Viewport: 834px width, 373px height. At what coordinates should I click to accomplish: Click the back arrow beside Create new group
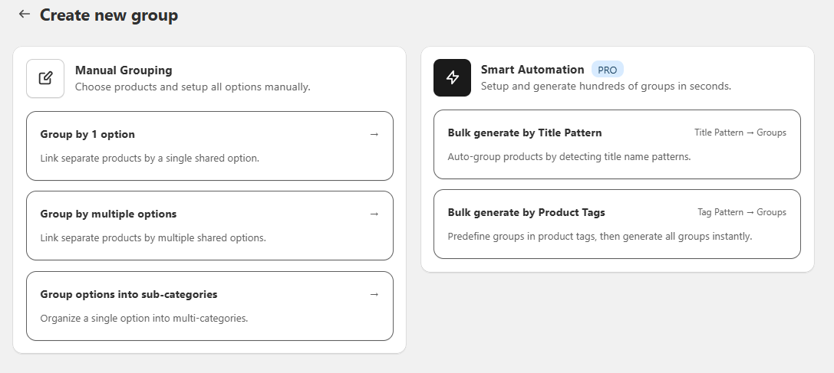pos(25,15)
